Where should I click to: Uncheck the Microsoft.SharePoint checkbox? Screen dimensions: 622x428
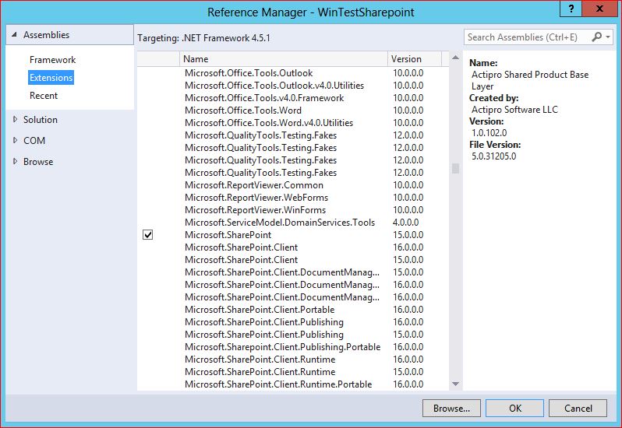pos(147,235)
